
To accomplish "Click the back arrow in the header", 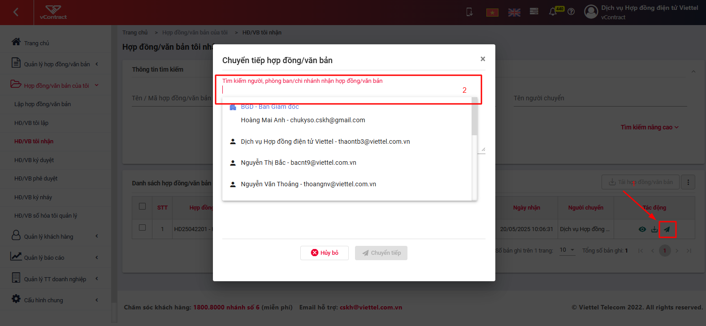I will pyautogui.click(x=16, y=12).
